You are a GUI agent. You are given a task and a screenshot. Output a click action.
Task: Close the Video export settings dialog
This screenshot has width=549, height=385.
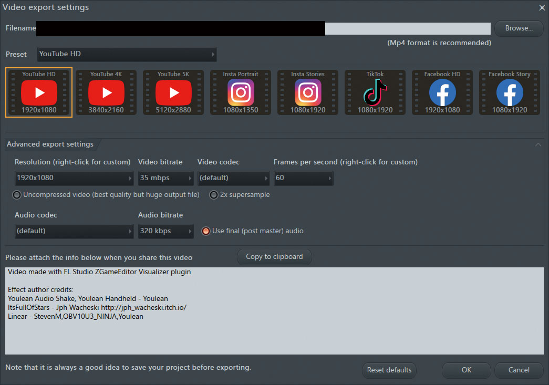pyautogui.click(x=542, y=7)
